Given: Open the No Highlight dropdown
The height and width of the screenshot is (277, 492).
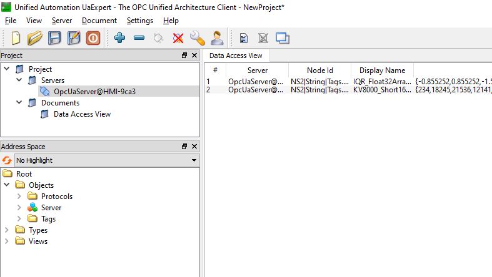Looking at the screenshot, I should click(106, 160).
